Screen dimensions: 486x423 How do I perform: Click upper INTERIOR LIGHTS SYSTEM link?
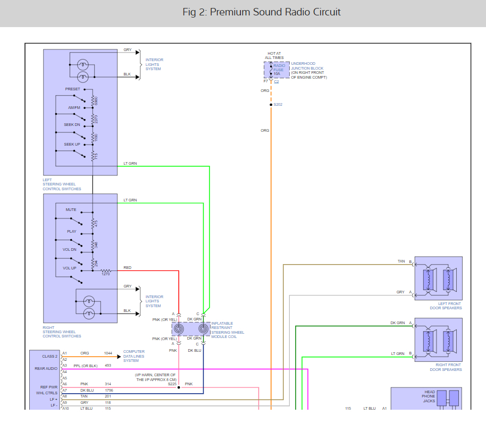click(x=154, y=64)
